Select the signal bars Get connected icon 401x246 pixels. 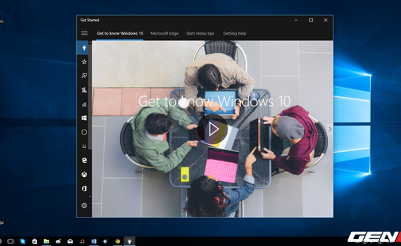[x=84, y=104]
